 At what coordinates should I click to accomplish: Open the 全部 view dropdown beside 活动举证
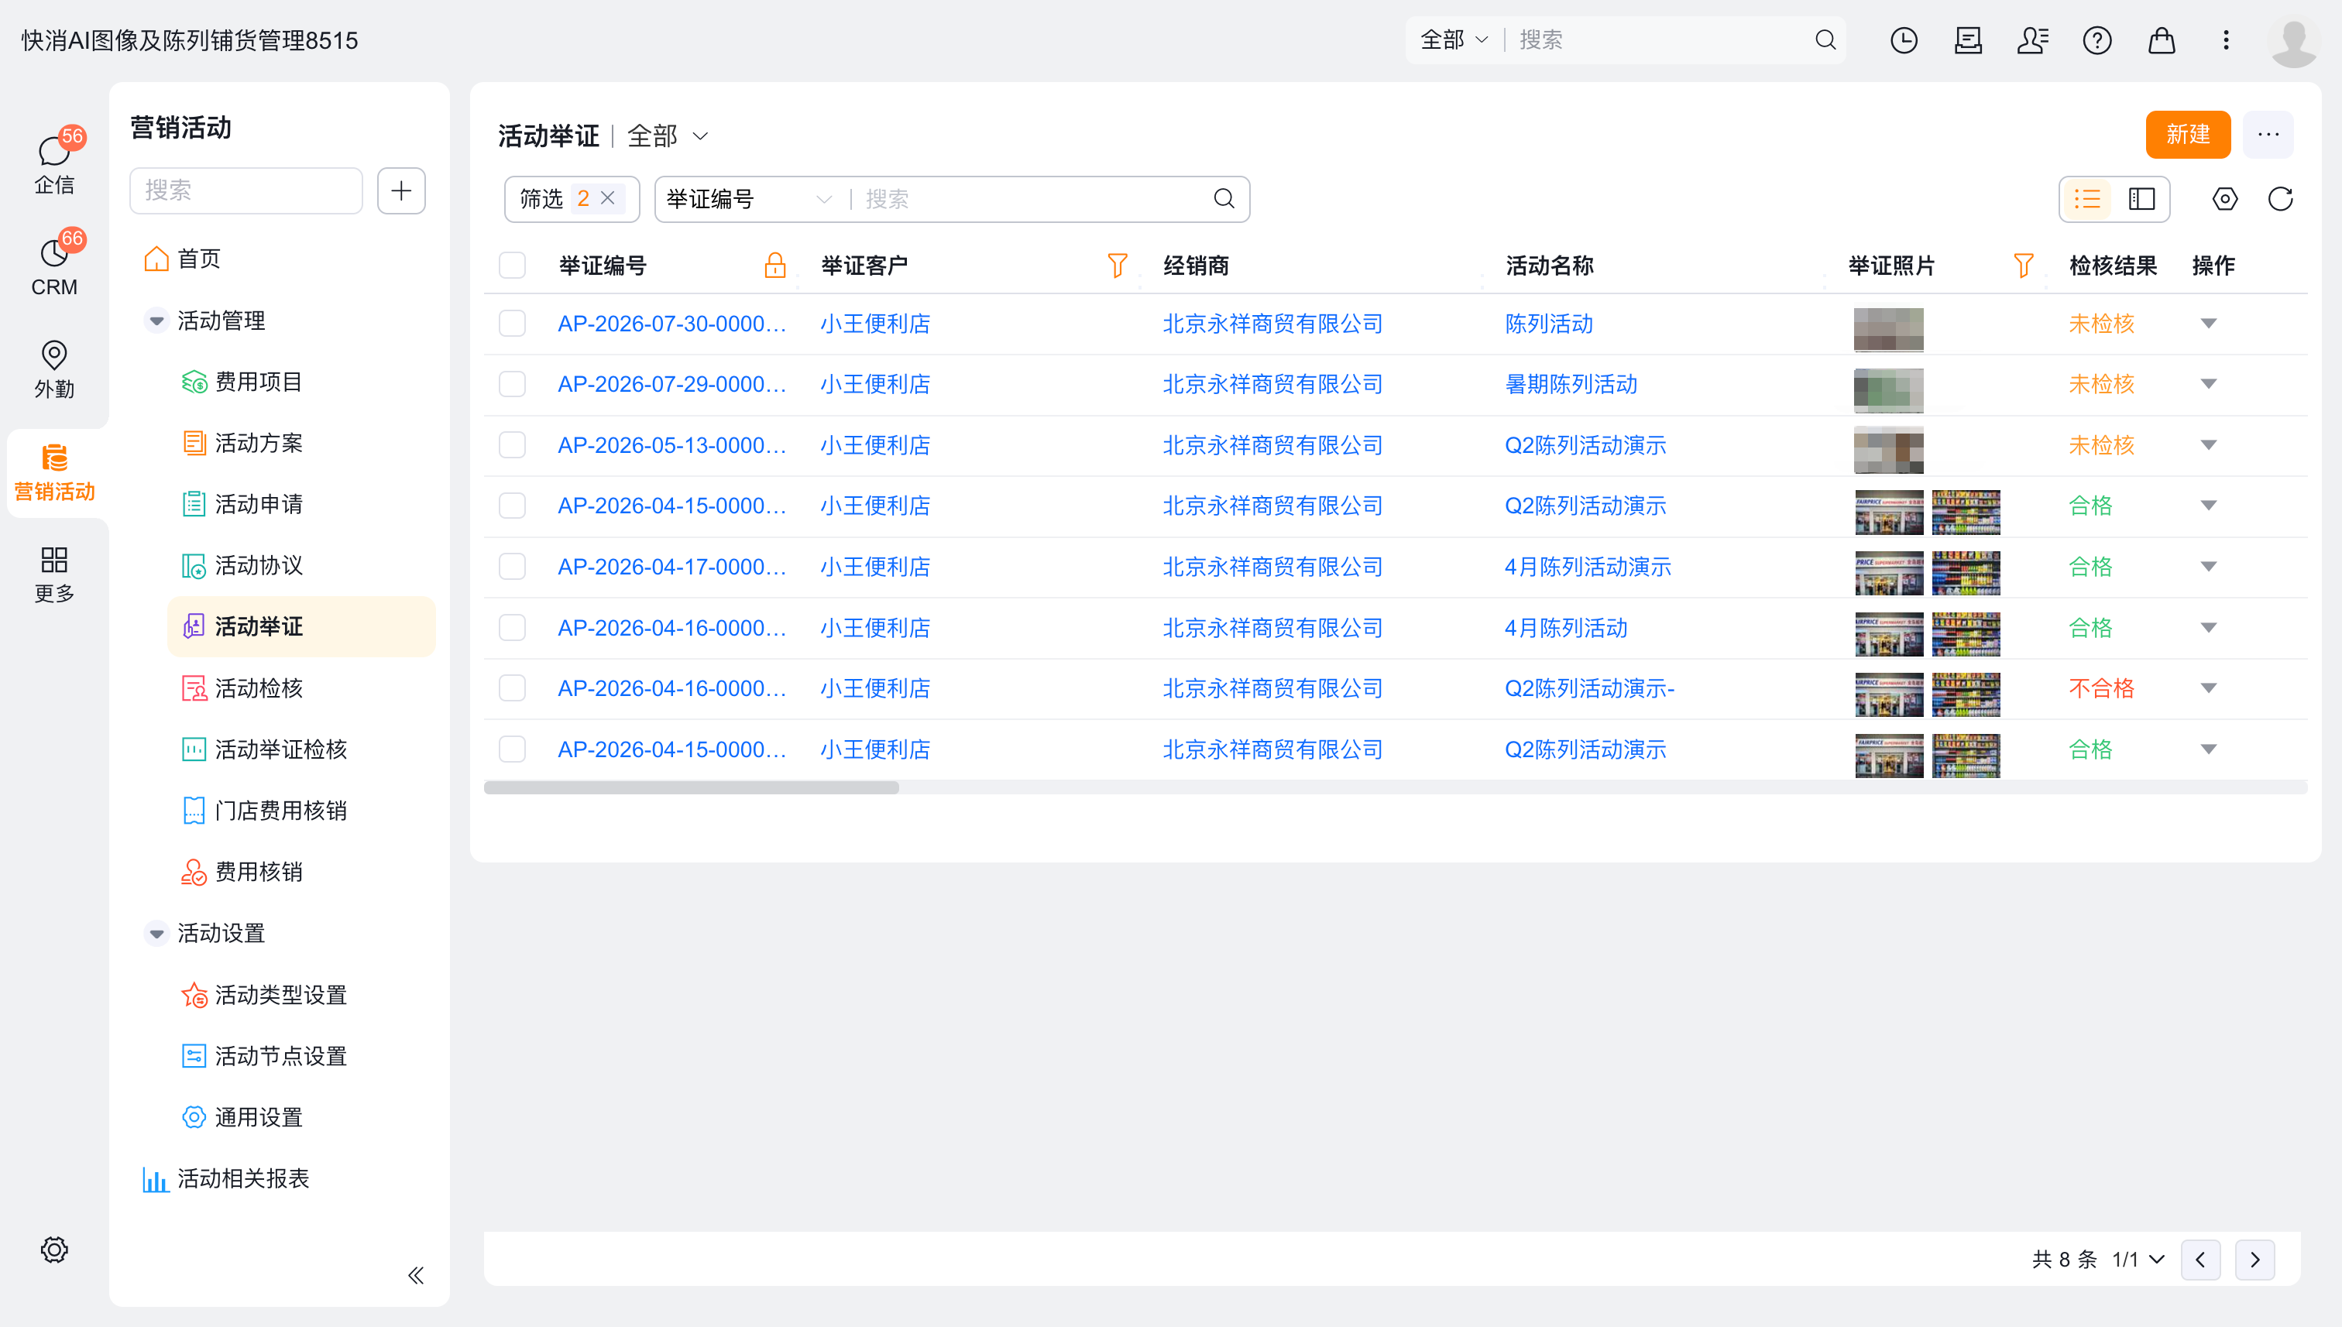coord(668,135)
